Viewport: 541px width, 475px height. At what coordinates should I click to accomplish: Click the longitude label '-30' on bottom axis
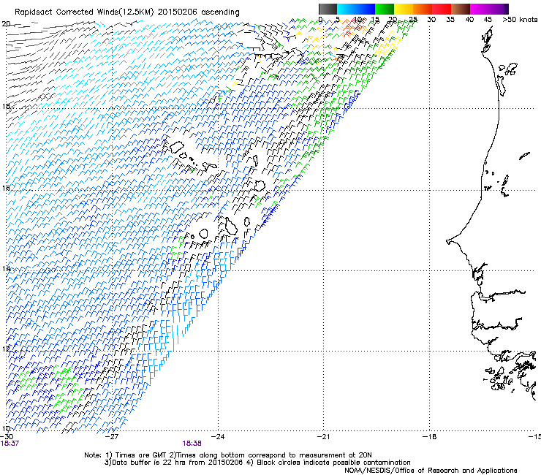(7, 437)
